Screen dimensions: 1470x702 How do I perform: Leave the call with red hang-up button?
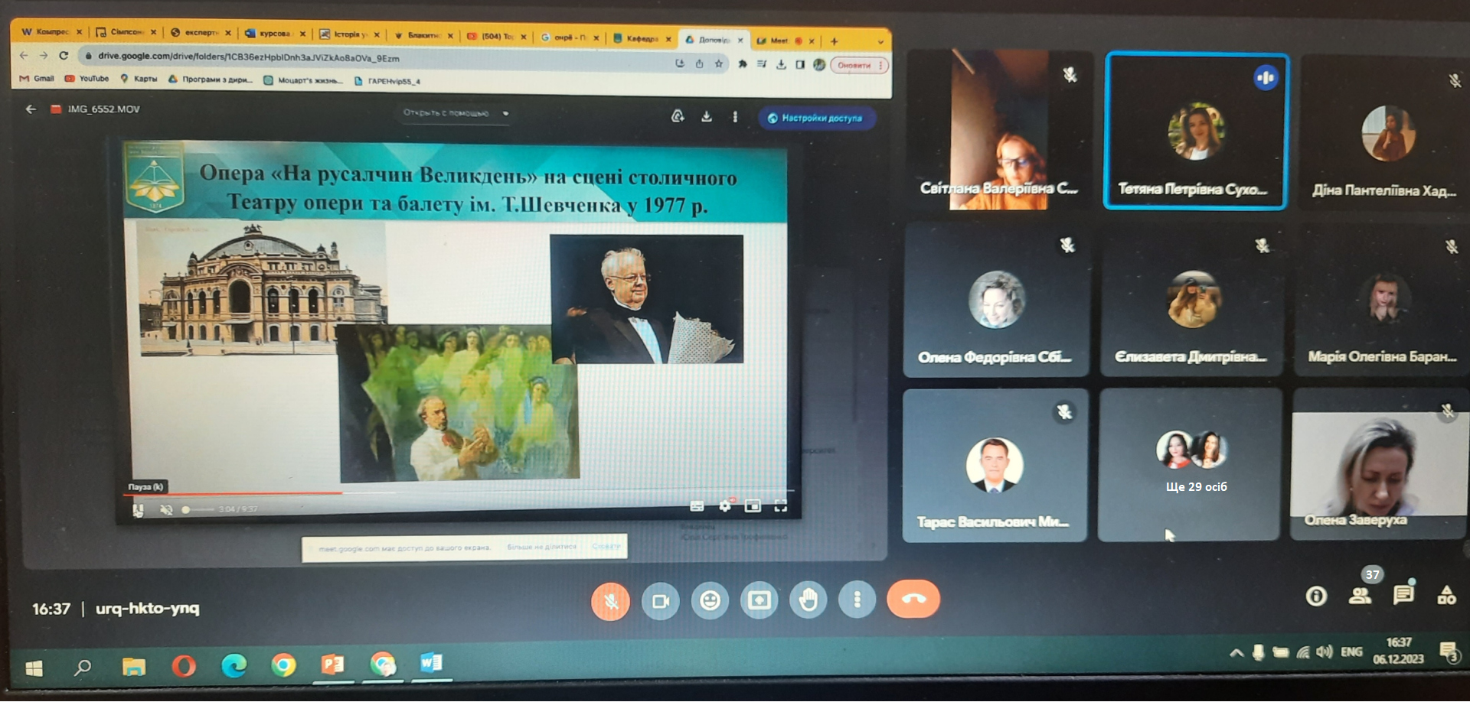tap(913, 600)
